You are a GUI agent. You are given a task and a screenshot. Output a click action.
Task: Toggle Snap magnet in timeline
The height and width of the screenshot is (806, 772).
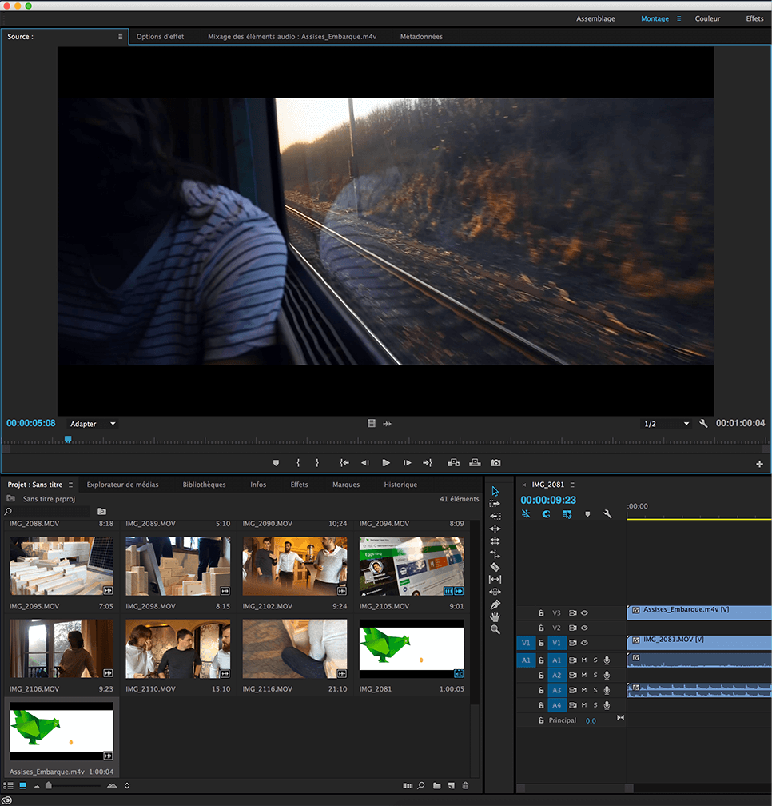coord(546,514)
